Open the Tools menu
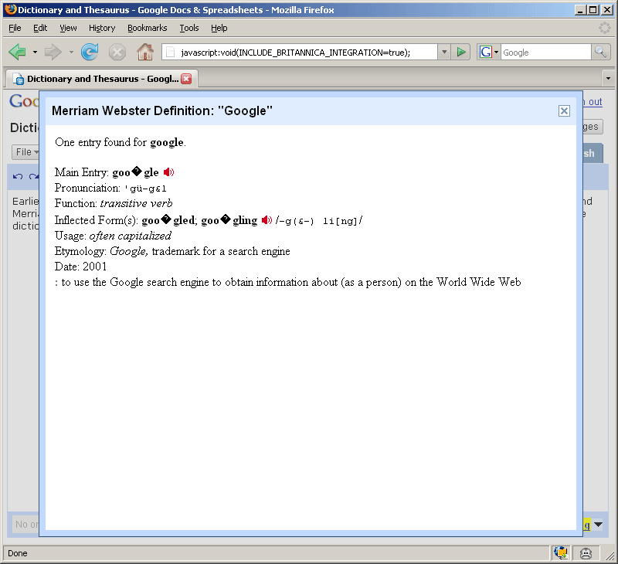This screenshot has width=618, height=564. 189,28
